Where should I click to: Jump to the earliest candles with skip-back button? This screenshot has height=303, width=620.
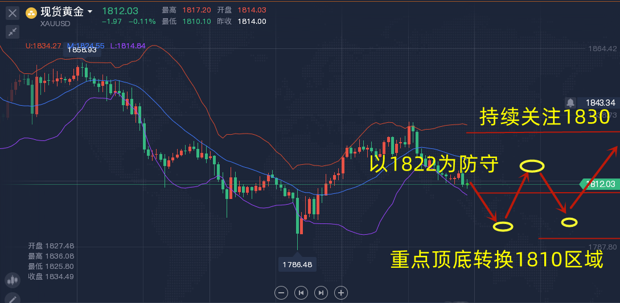coord(301,293)
